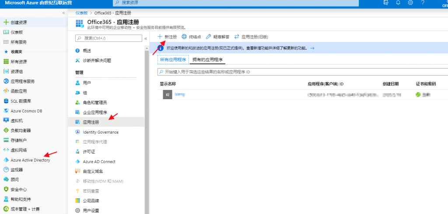448x214 pixels.
Task: Focus the application name or ID filter box
Action: click(303, 72)
